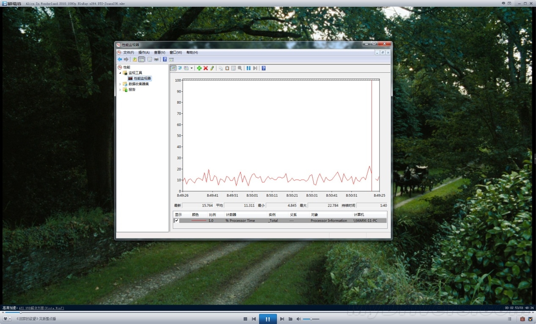Click the ATI UVD解决方案 link

(x=41, y=308)
